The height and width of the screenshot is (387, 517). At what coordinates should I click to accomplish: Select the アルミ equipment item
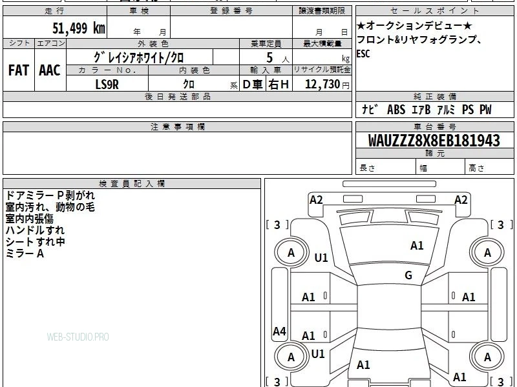(446, 110)
